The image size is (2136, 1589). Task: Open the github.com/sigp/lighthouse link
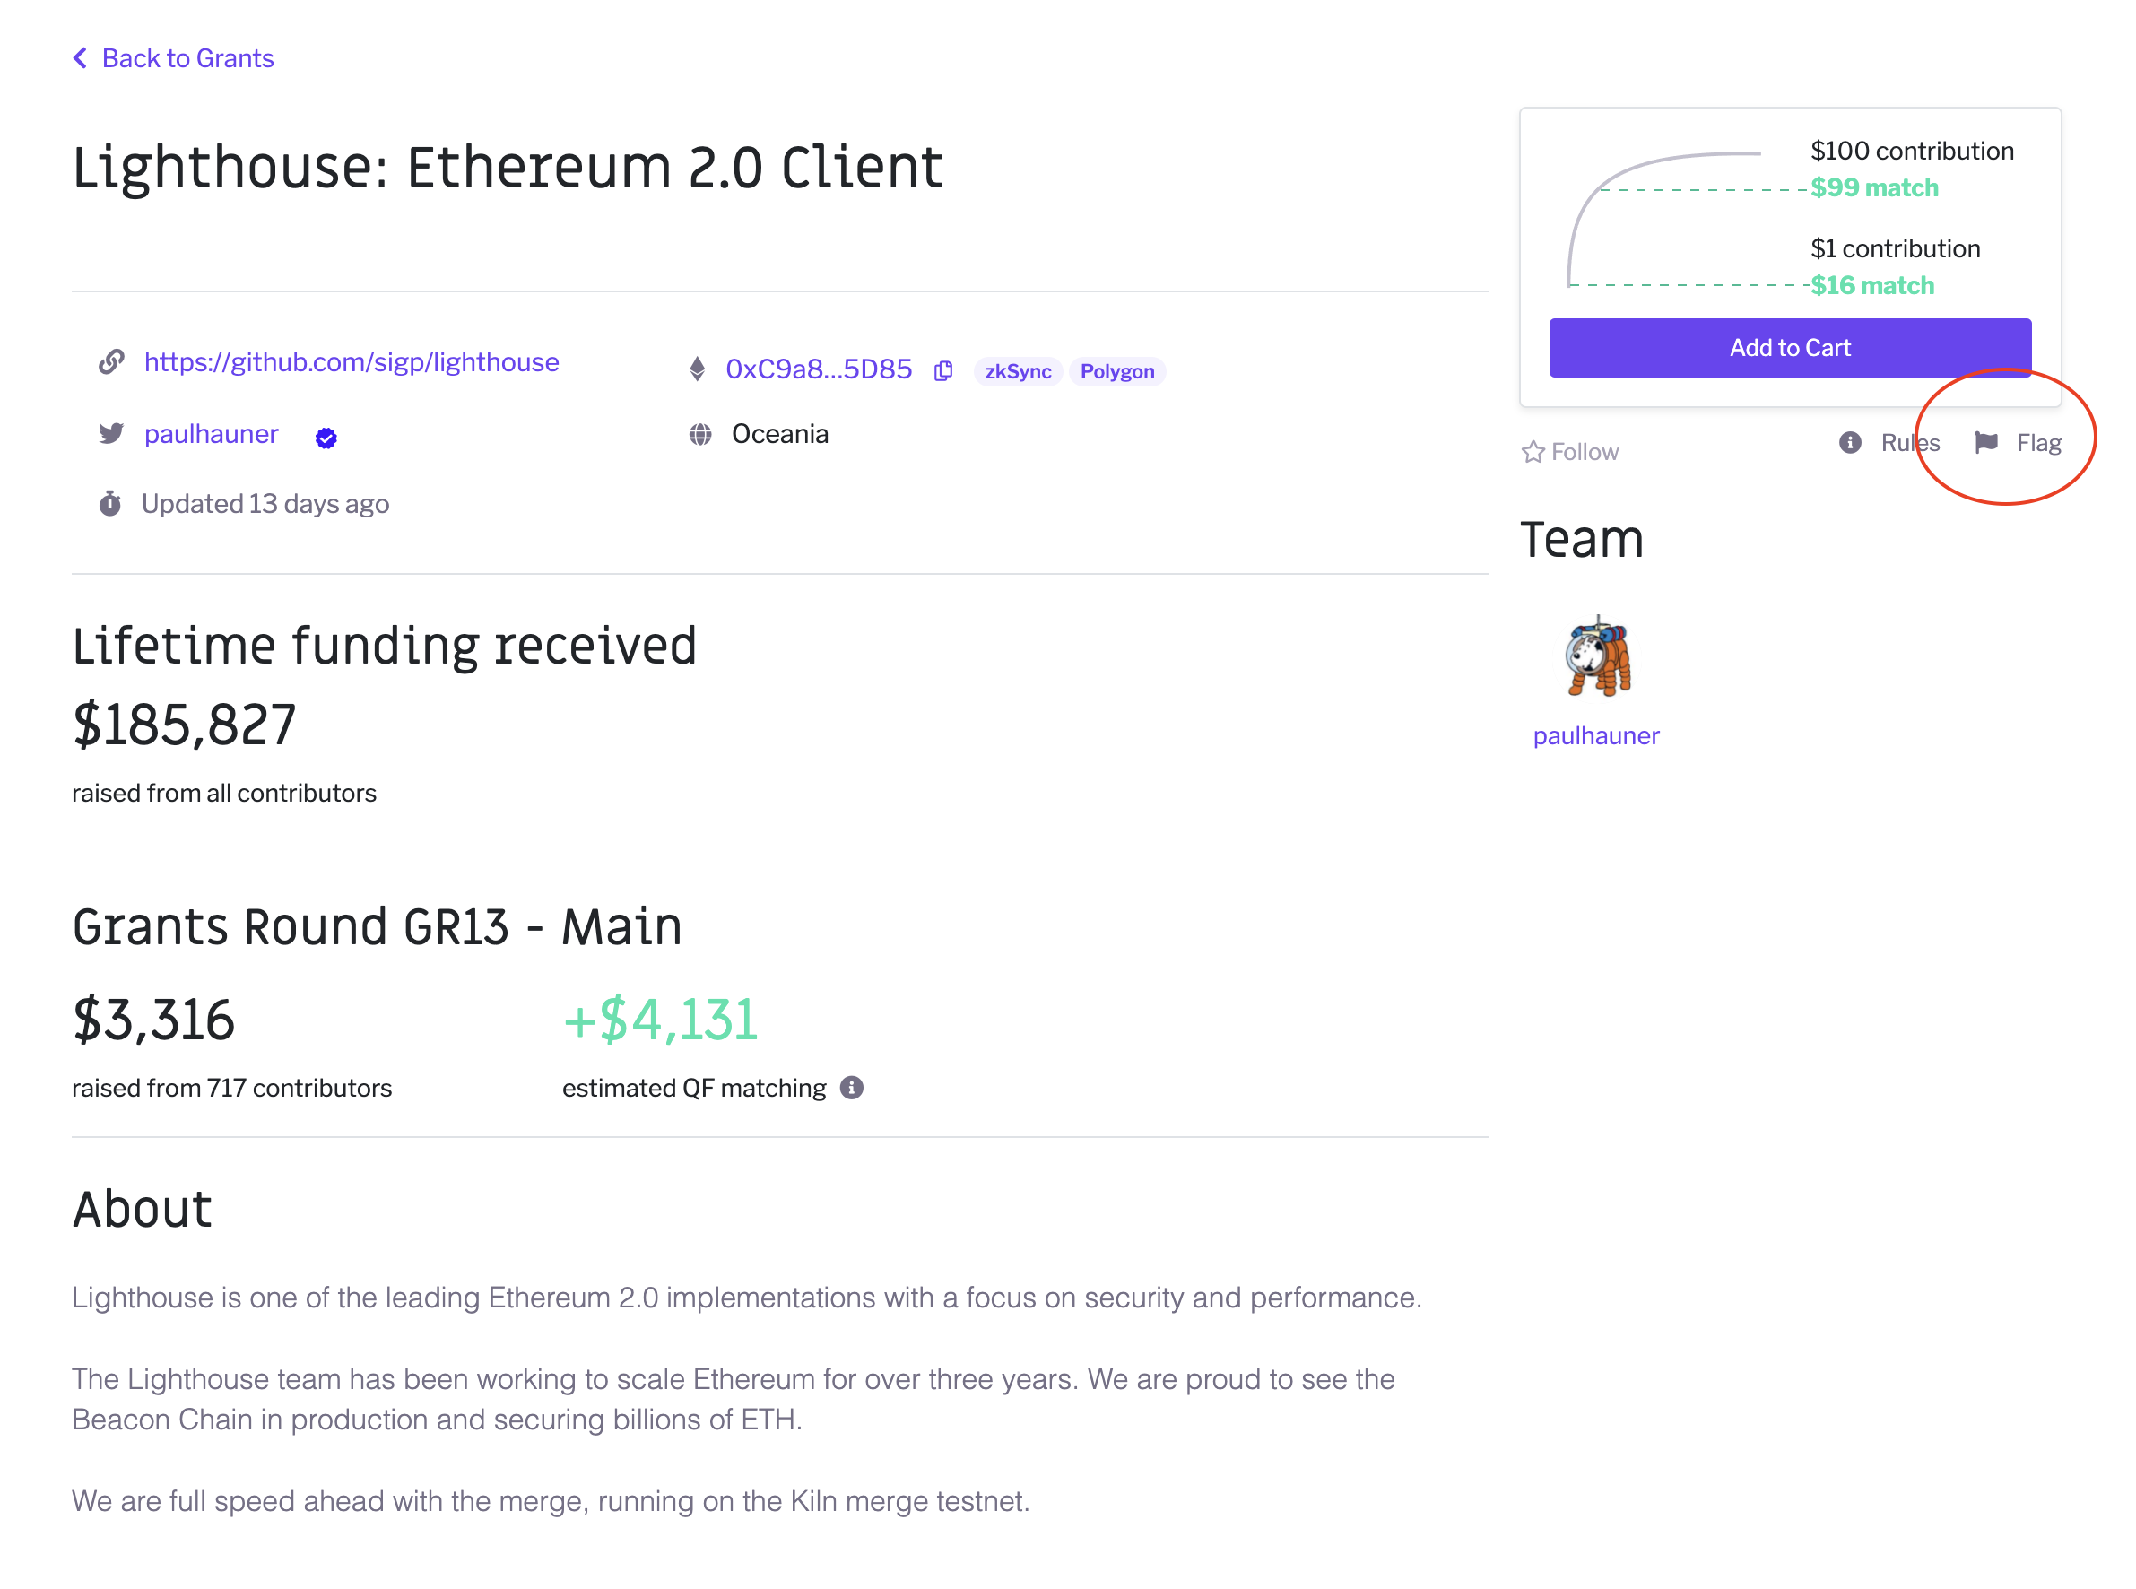pos(351,362)
